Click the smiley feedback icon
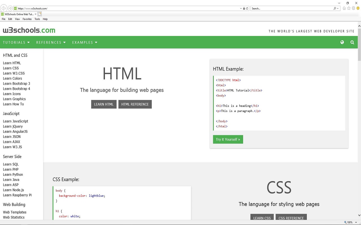The width and height of the screenshot is (361, 225). 358,8
